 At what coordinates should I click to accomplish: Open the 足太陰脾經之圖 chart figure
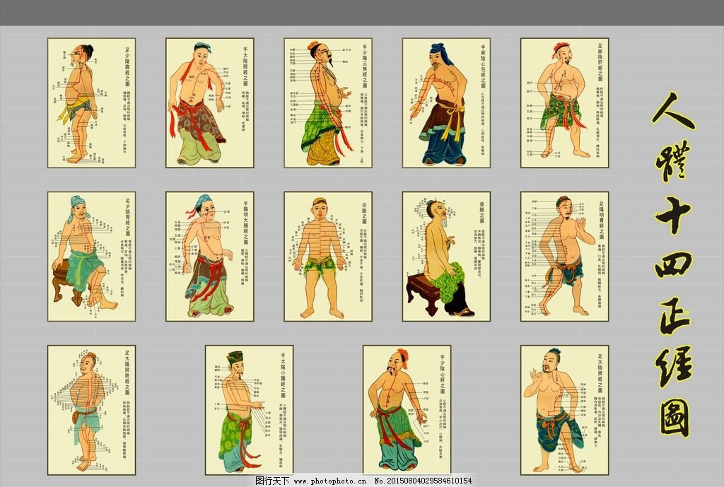(565, 411)
